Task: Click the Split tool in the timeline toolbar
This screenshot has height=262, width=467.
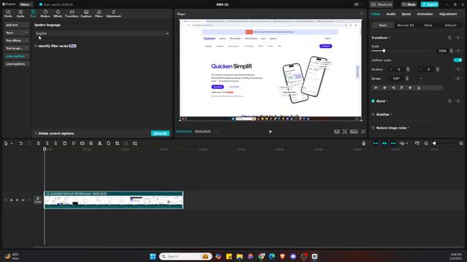Action: [x=38, y=143]
